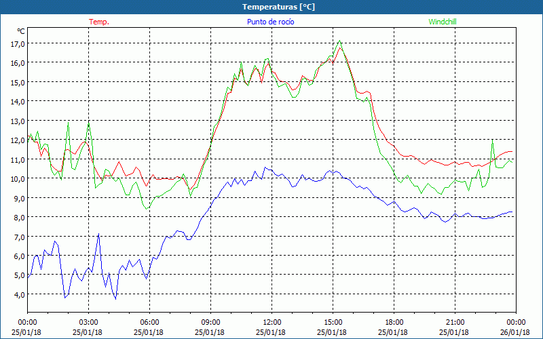Click the 8,0 y-axis value
The width and height of the screenshot is (543, 339).
(20, 218)
